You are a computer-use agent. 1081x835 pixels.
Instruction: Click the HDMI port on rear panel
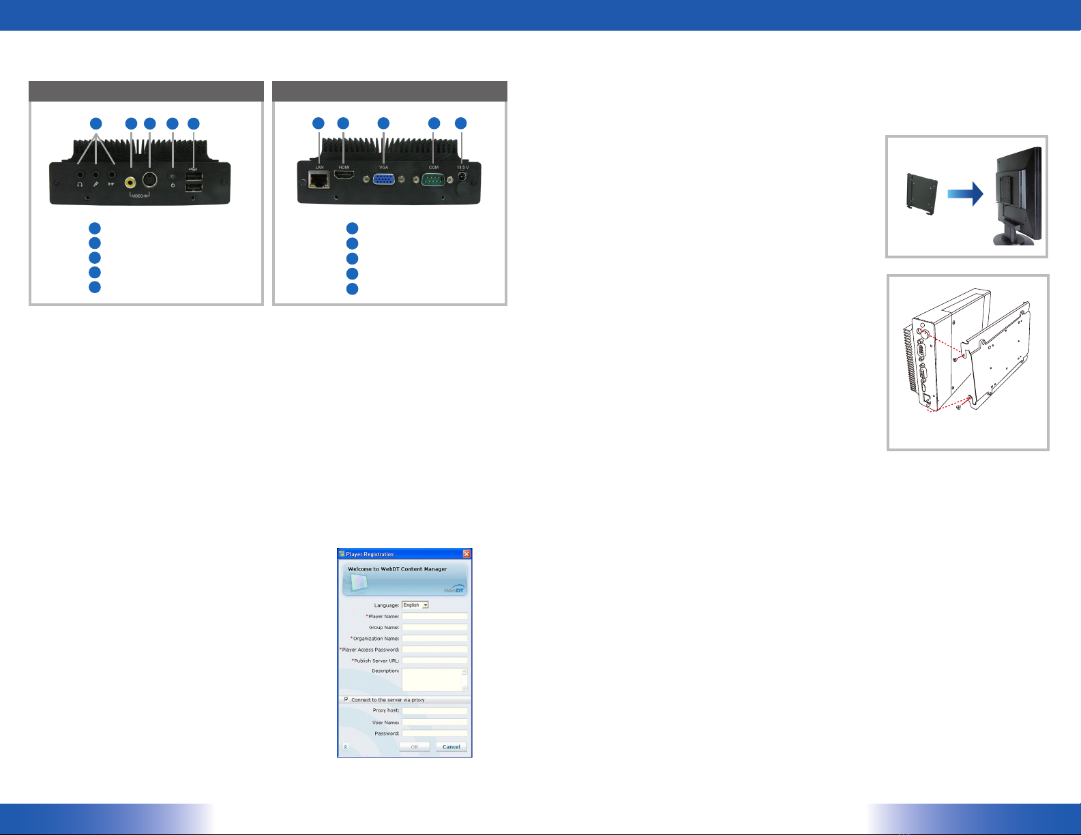tap(343, 177)
